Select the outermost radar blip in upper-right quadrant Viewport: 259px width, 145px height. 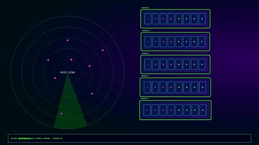103,50
